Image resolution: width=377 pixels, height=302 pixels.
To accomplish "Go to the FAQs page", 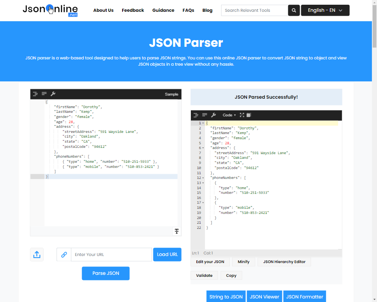I will point(188,10).
